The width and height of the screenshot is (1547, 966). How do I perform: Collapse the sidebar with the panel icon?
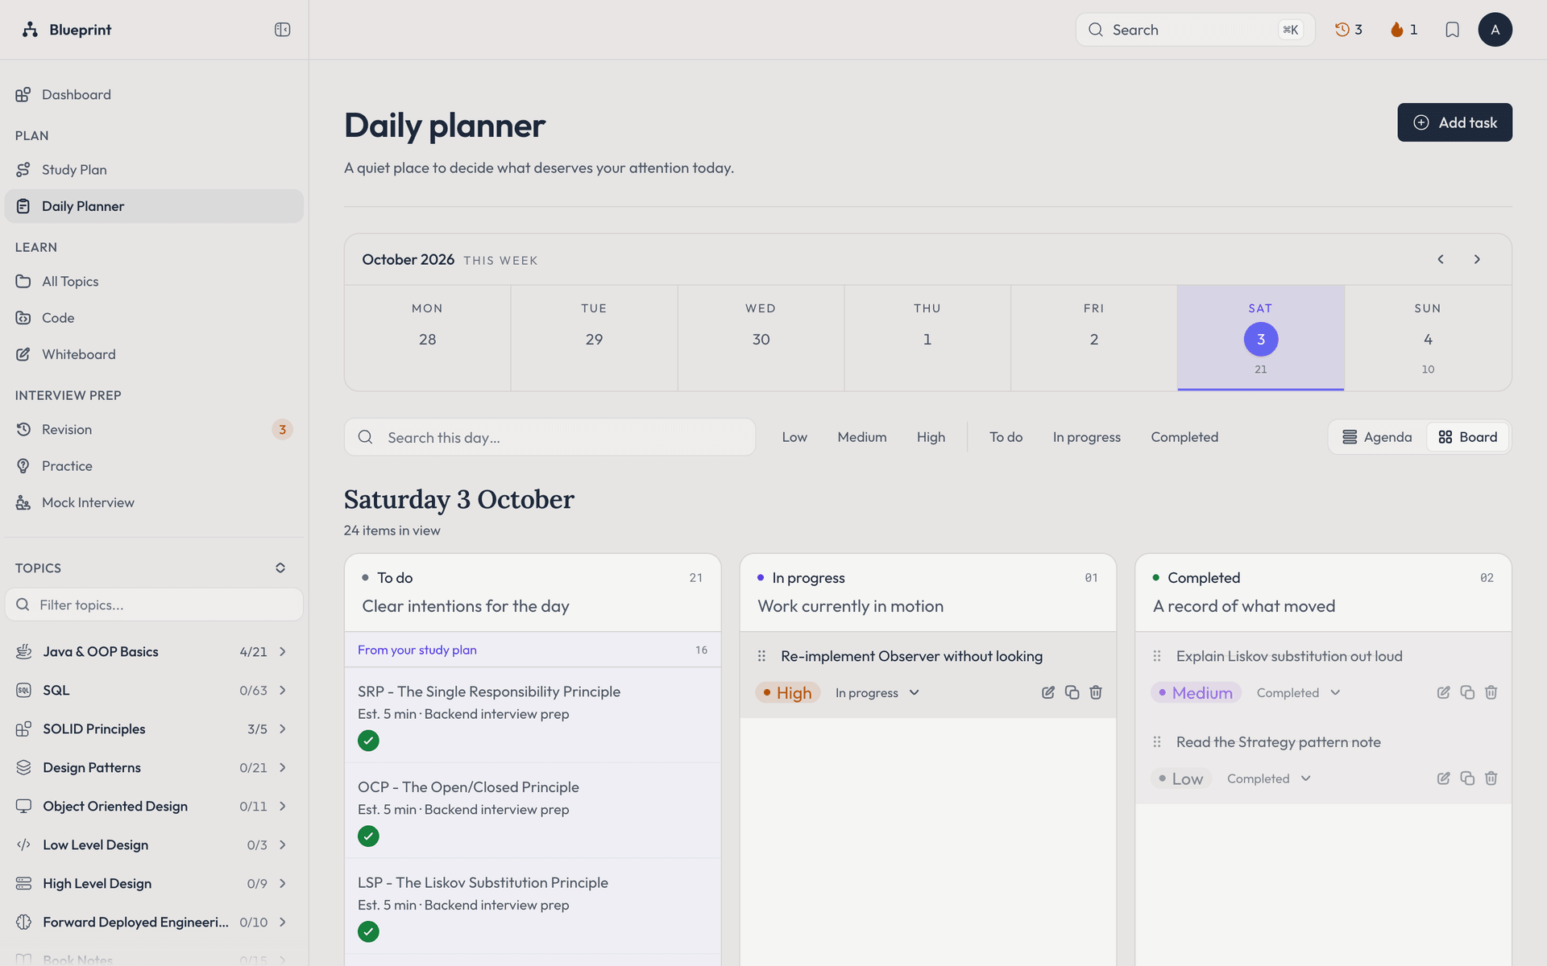click(x=282, y=30)
